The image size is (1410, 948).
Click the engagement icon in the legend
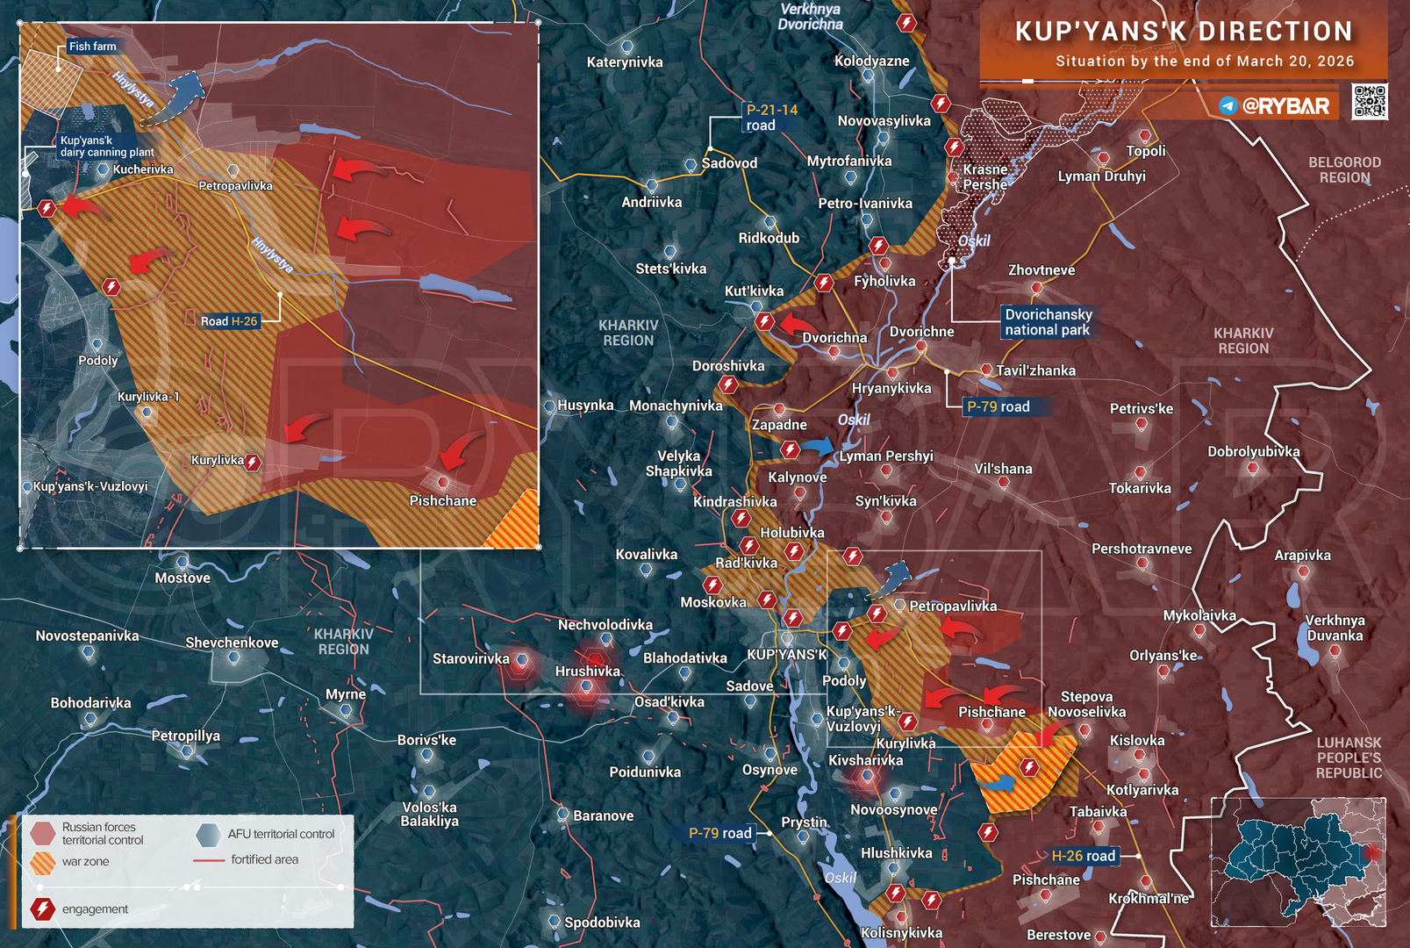[x=42, y=909]
